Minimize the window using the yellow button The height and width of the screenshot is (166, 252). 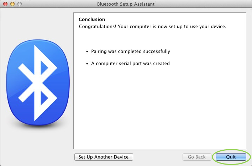click(x=12, y=4)
